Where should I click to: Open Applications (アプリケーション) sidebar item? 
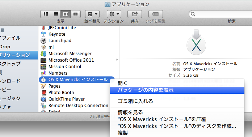click(19, 55)
